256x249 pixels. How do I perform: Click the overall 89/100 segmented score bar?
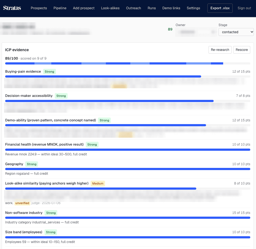[128, 63]
